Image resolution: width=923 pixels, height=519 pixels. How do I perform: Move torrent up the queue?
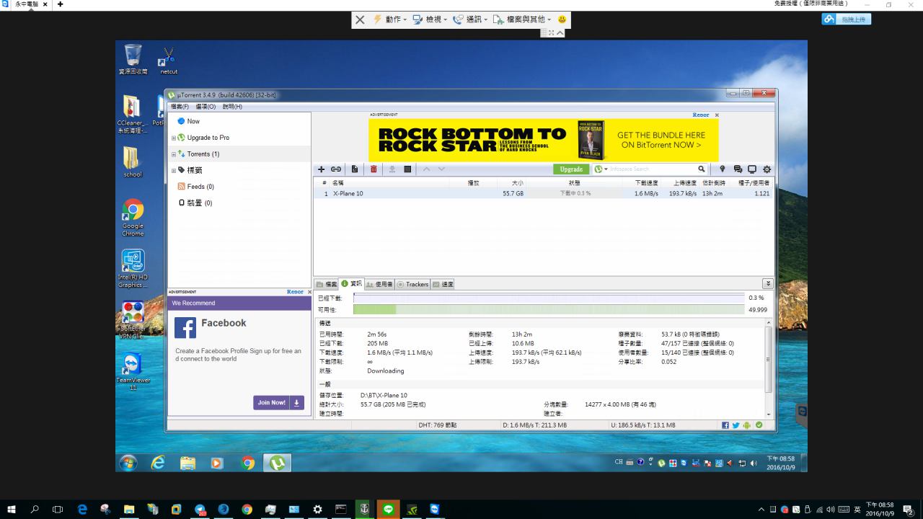(x=426, y=169)
